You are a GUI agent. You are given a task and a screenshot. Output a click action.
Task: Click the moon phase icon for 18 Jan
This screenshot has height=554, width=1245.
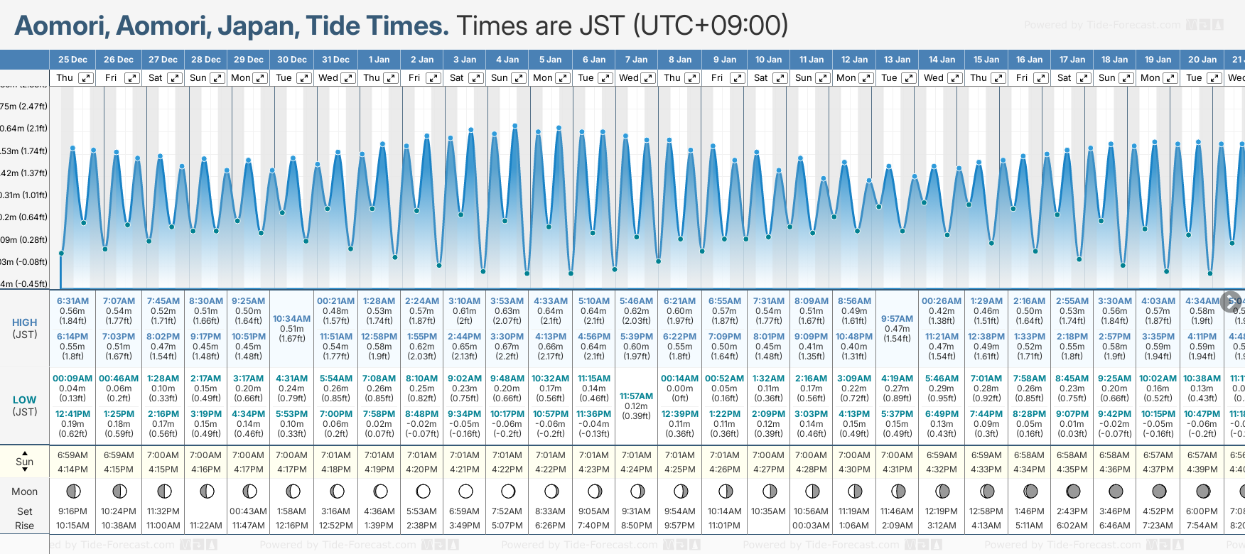(x=1116, y=491)
